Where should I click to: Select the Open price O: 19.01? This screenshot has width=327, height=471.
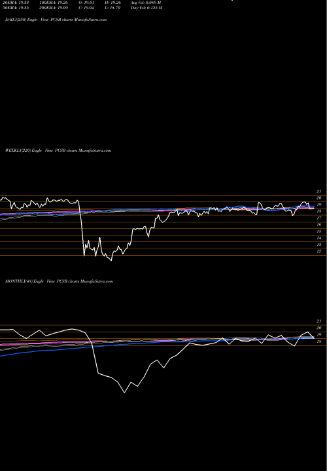click(86, 2)
